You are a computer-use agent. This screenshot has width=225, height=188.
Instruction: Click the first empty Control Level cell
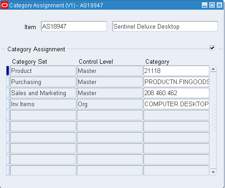[110, 115]
